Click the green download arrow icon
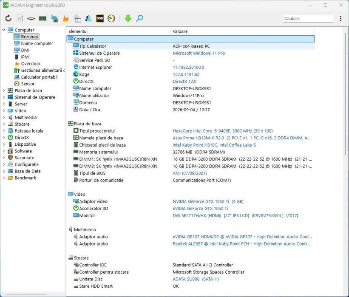This screenshot has width=349, height=297. pos(128,18)
